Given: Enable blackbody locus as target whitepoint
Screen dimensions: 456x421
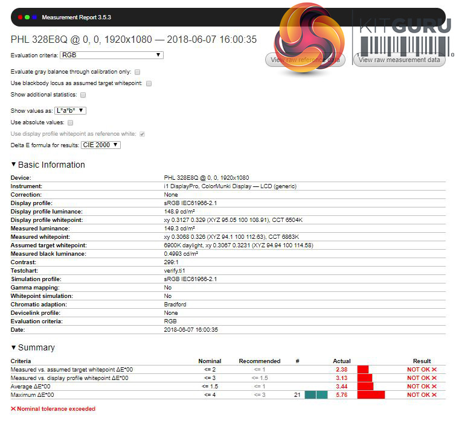Looking at the screenshot, I should click(x=149, y=84).
